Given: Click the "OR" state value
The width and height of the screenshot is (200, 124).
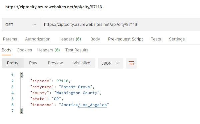Looking at the screenshot, I should (x=56, y=99).
